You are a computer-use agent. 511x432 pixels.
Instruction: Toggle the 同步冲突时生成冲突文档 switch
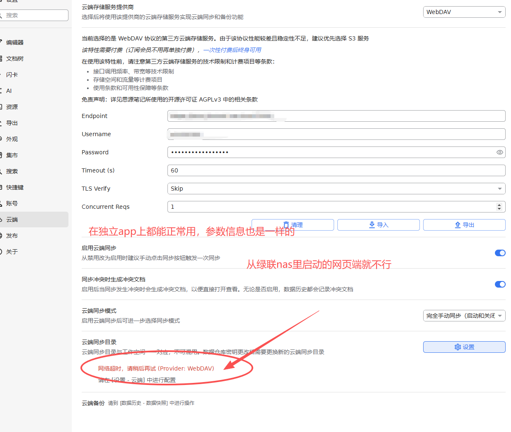coord(500,284)
